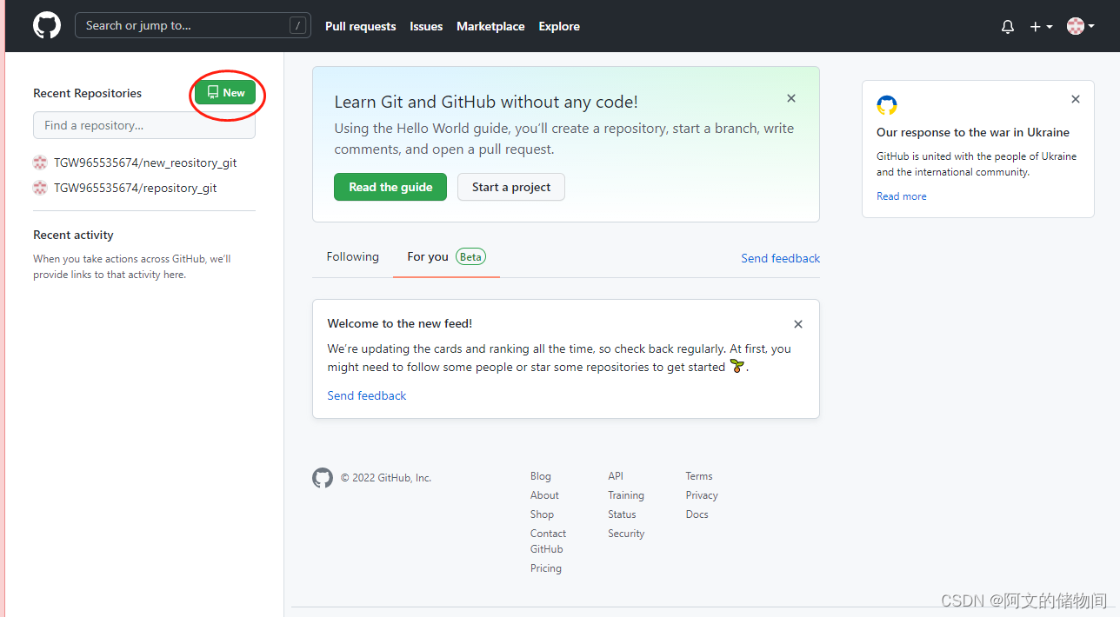Open the API footer link
Viewport: 1120px width, 617px height.
tap(616, 476)
